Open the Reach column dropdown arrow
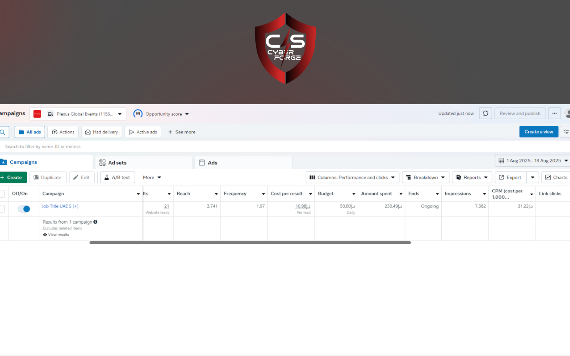Screen dimensions: 570x356 [x=216, y=194]
